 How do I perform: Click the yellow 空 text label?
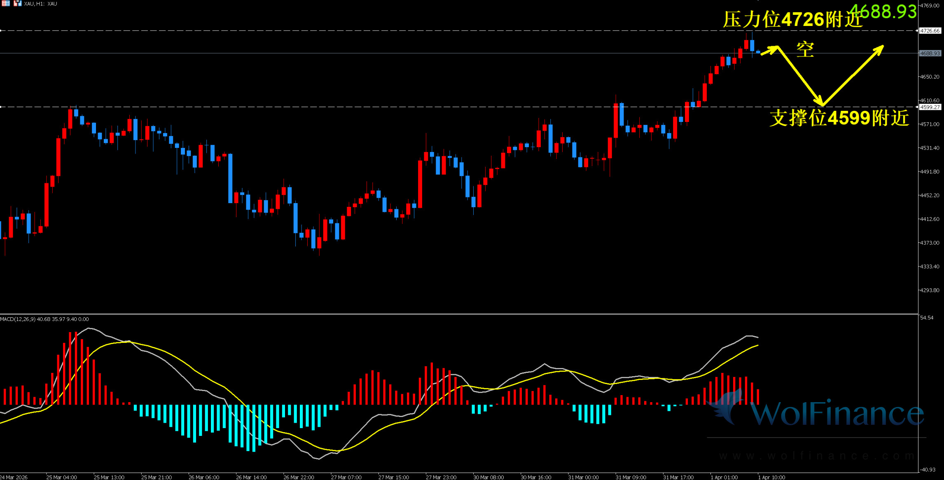tap(805, 50)
